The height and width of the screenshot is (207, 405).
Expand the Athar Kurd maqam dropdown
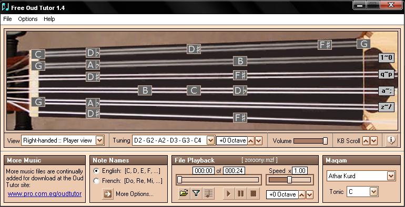[x=391, y=176]
